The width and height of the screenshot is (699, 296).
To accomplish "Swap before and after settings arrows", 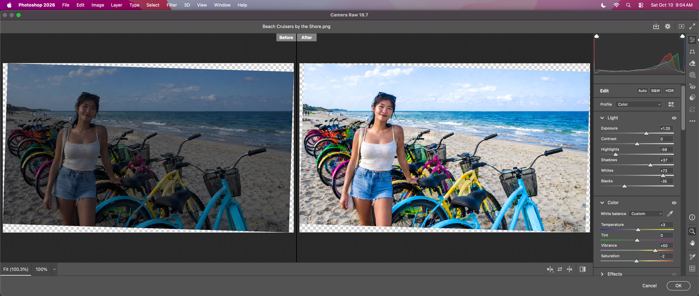I will click(x=560, y=269).
